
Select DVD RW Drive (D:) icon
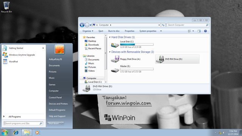click(160, 59)
